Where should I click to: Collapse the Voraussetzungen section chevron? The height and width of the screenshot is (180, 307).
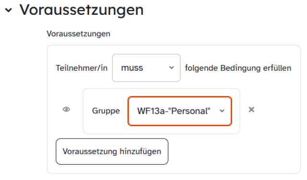tap(9, 10)
